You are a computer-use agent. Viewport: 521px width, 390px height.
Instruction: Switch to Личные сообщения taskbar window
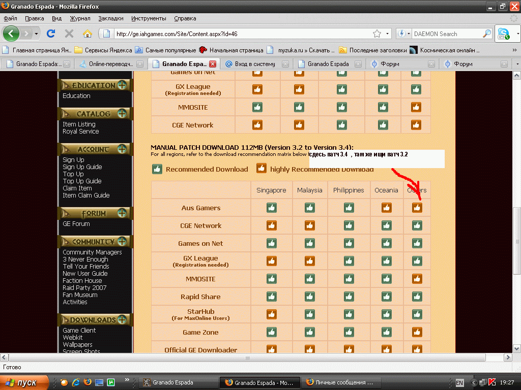pos(340,382)
